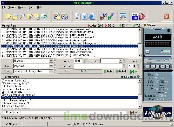Click the music note icon in toolbar
174x127 pixels.
point(78,16)
